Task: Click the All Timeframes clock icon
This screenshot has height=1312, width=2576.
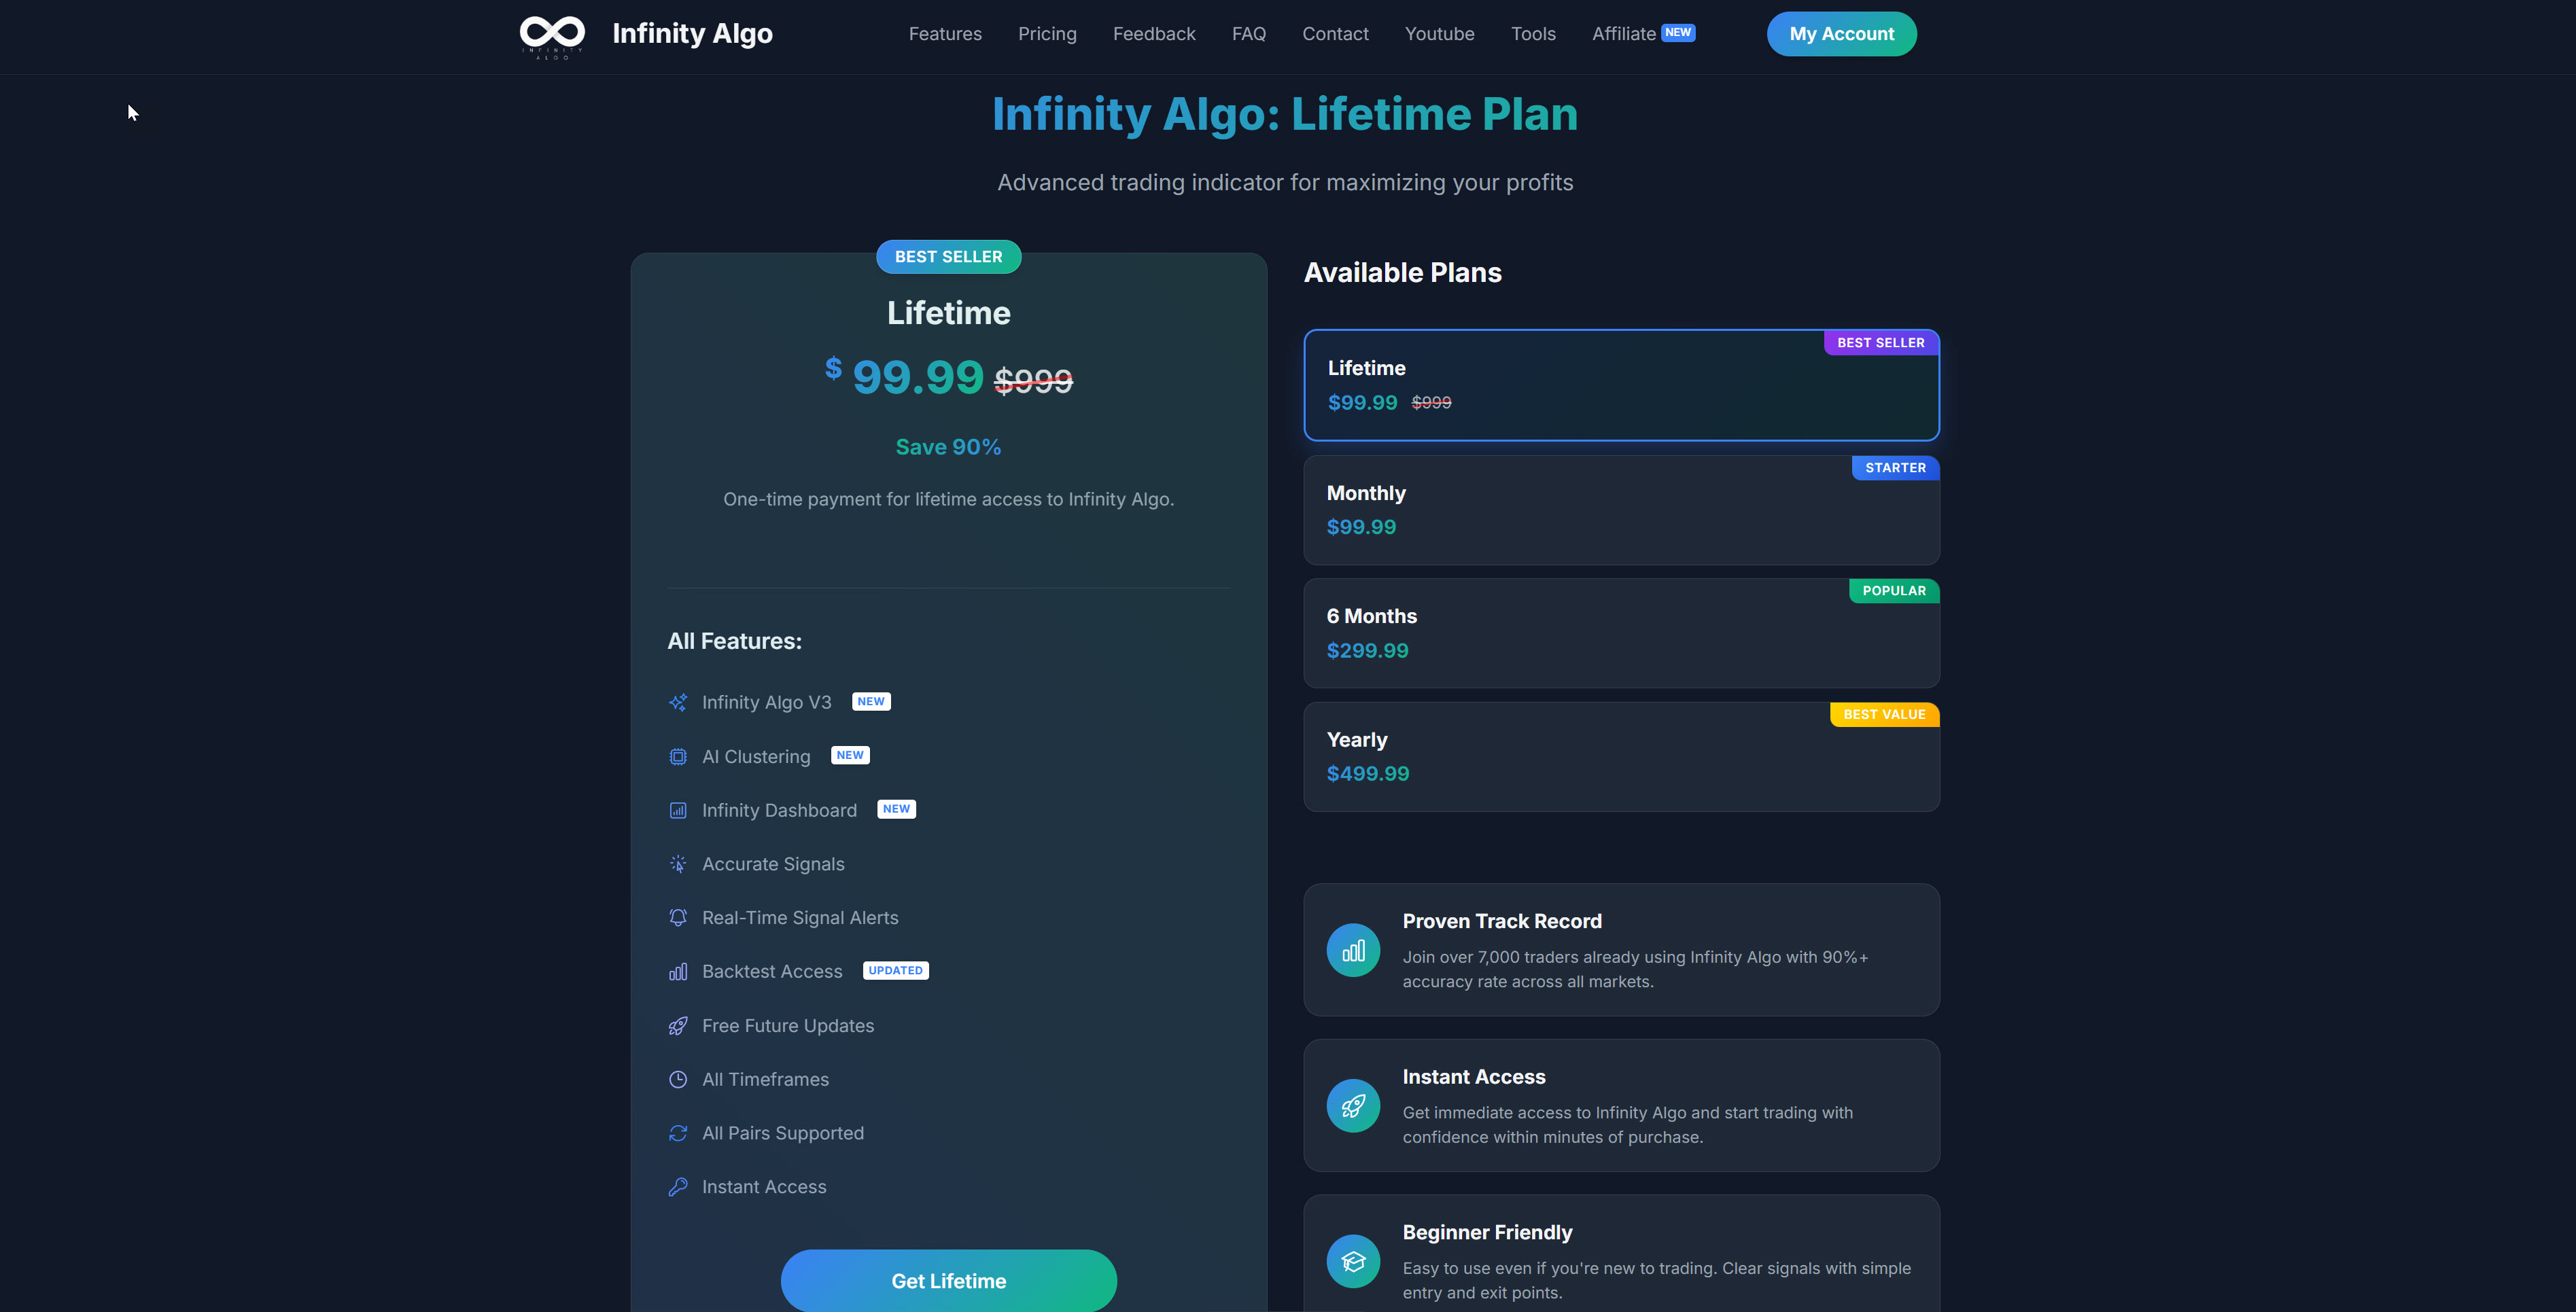Action: (679, 1079)
